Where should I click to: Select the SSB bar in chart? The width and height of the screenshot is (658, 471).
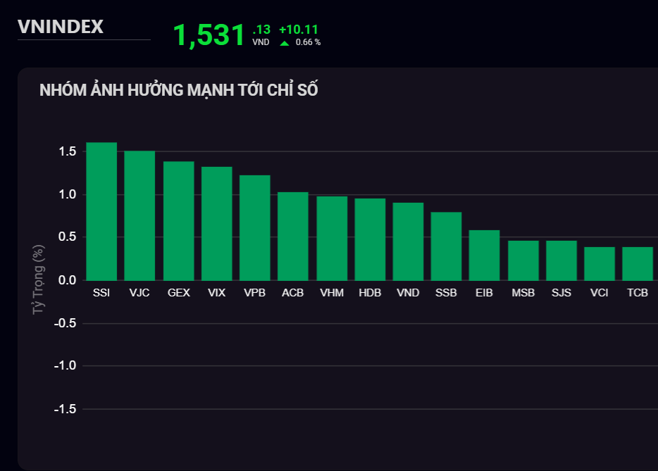tap(446, 246)
